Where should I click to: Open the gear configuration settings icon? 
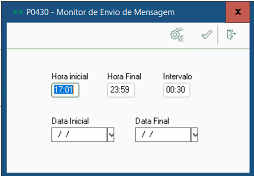(x=177, y=35)
